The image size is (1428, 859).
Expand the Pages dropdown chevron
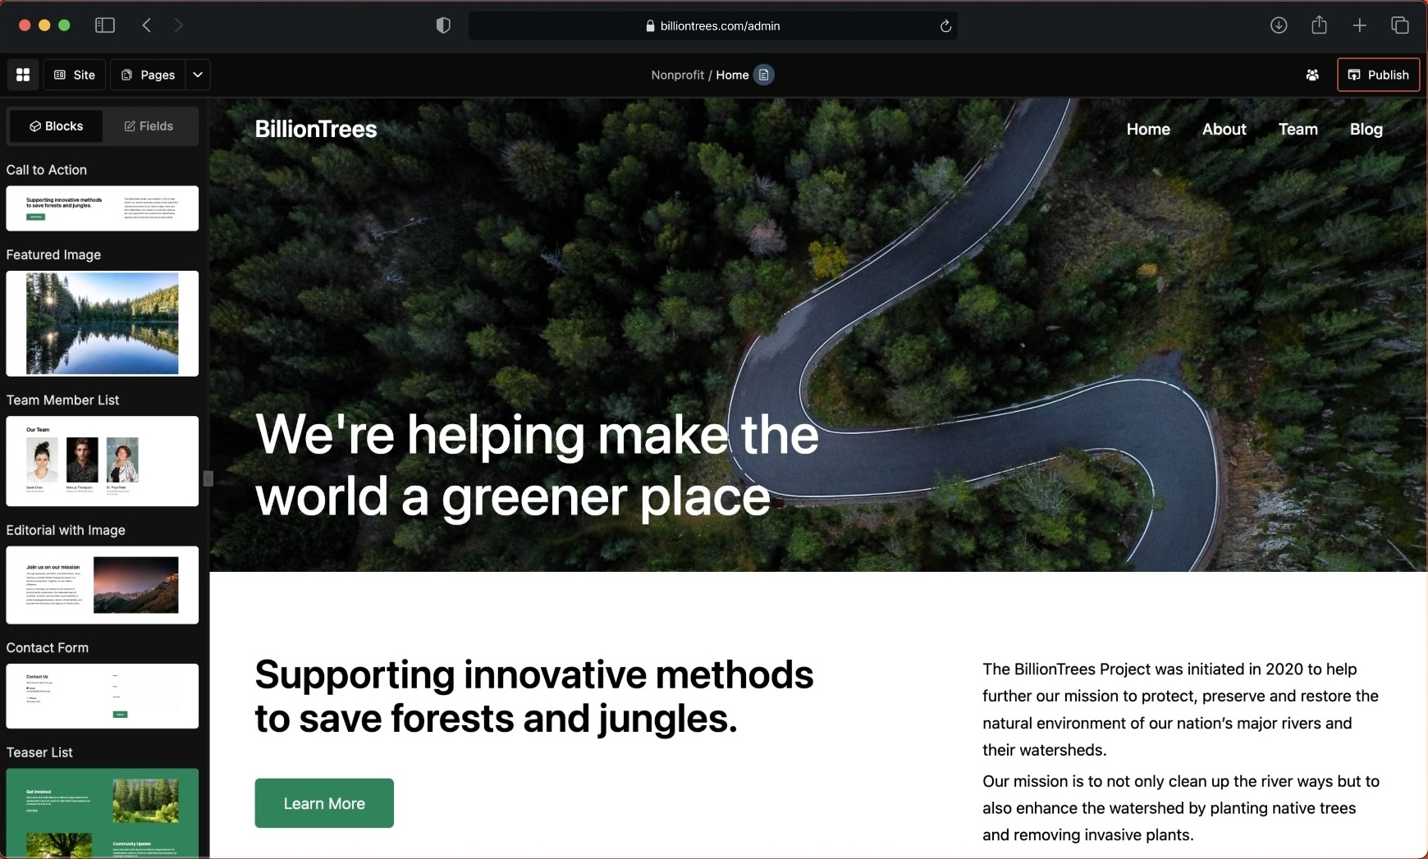click(196, 75)
